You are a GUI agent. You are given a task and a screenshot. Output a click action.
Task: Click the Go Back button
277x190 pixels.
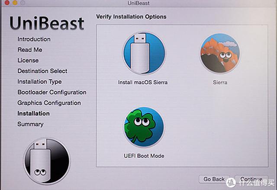point(214,179)
